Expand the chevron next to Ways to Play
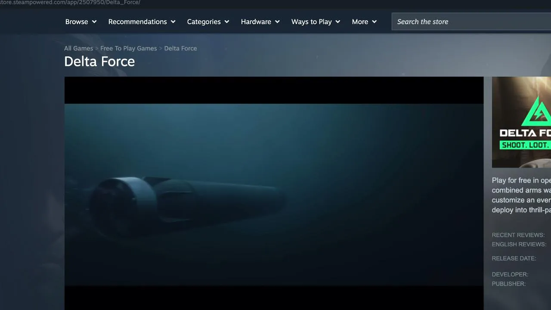551x310 pixels. [338, 22]
